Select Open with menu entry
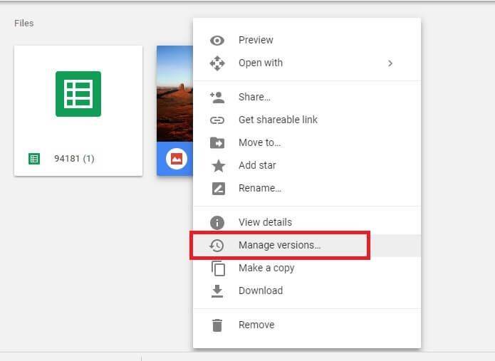 click(x=307, y=63)
